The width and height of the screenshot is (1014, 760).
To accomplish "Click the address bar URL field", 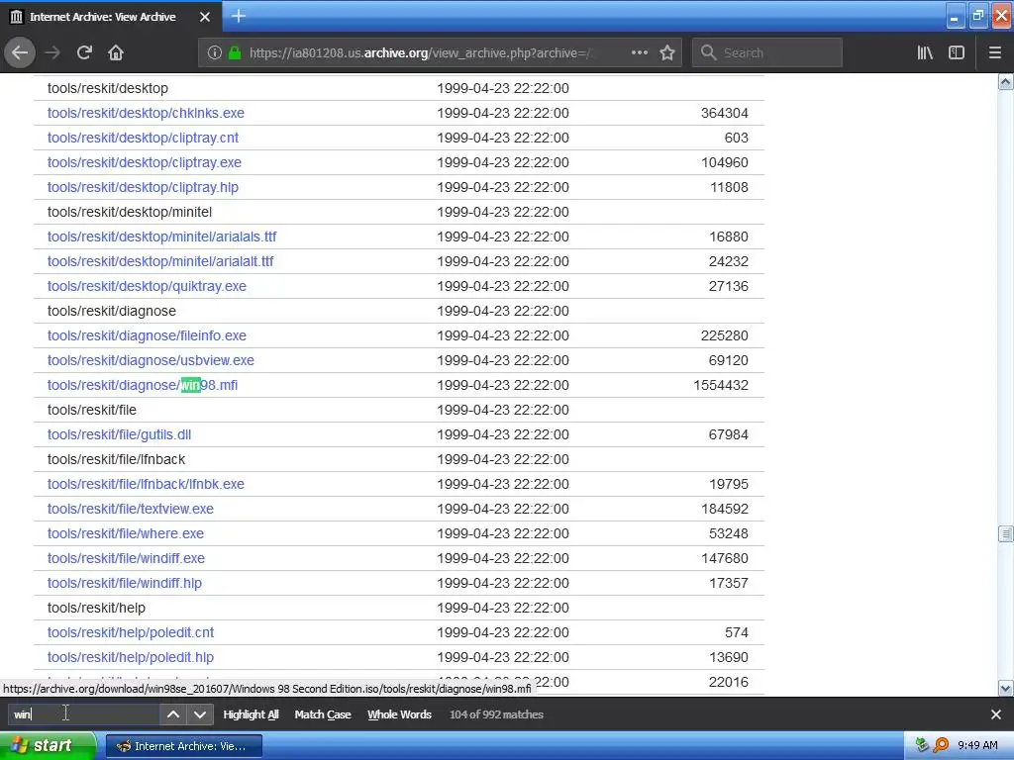I will click(419, 53).
